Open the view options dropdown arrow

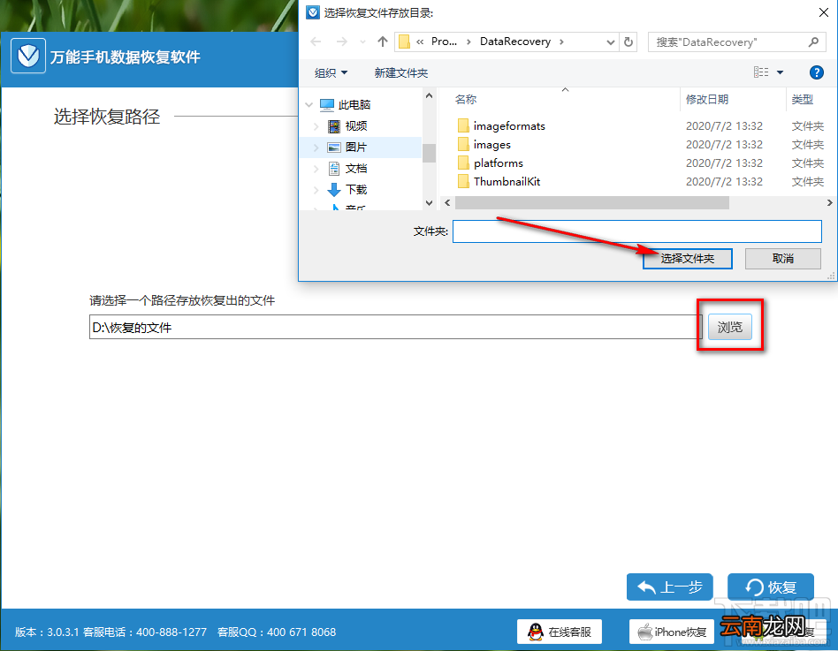pos(780,72)
